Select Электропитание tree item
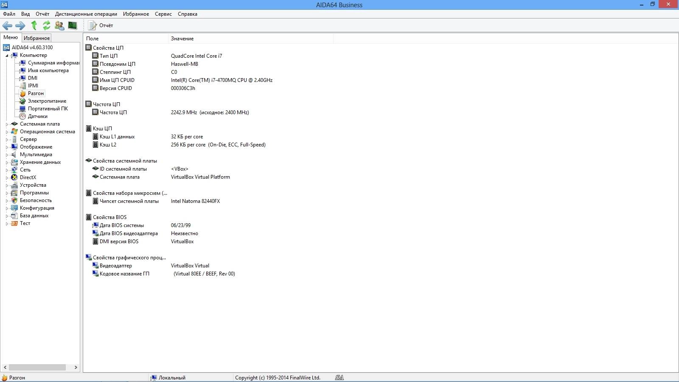 click(x=47, y=101)
